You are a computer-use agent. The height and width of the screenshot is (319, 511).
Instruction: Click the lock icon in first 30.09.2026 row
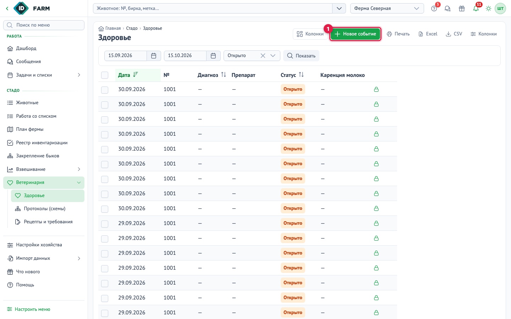click(376, 89)
